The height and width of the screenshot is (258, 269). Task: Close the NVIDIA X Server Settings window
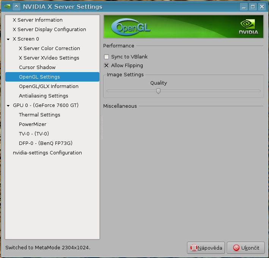pyautogui.click(x=262, y=7)
